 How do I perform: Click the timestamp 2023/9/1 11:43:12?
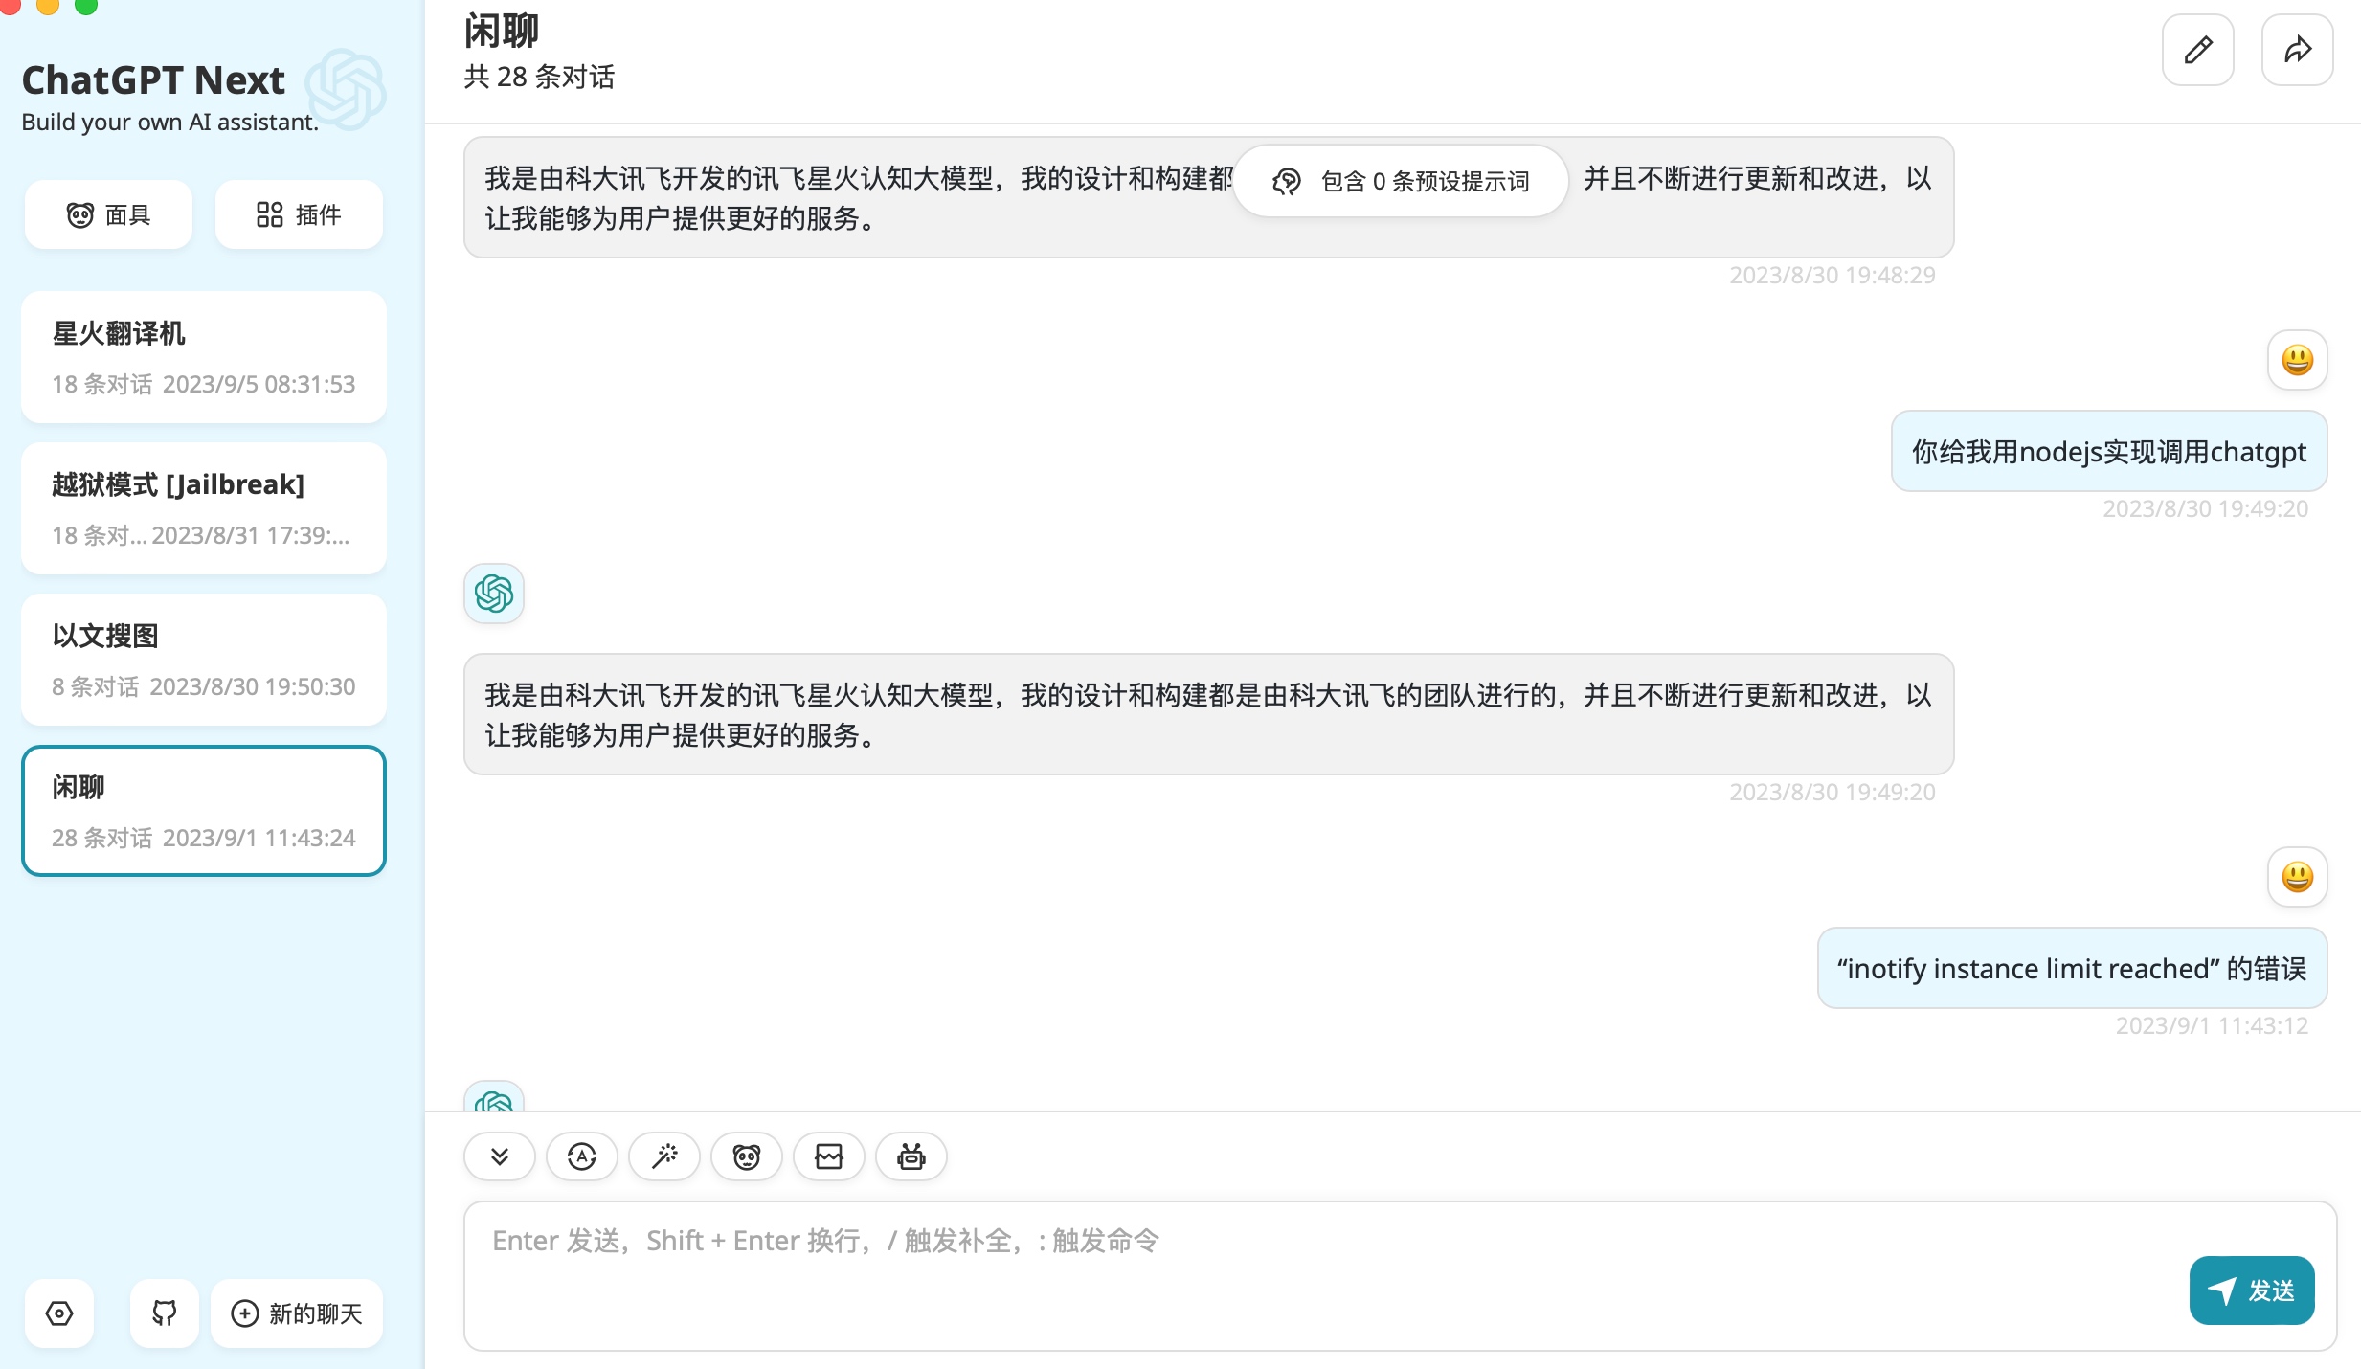click(2212, 1025)
